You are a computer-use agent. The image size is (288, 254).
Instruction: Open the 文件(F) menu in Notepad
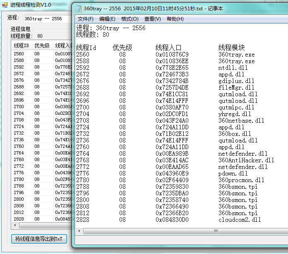point(85,19)
